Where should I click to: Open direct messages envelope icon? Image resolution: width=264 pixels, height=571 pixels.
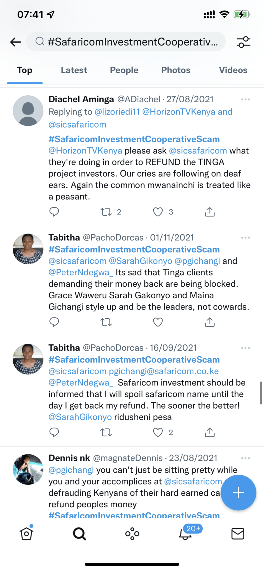point(238,534)
